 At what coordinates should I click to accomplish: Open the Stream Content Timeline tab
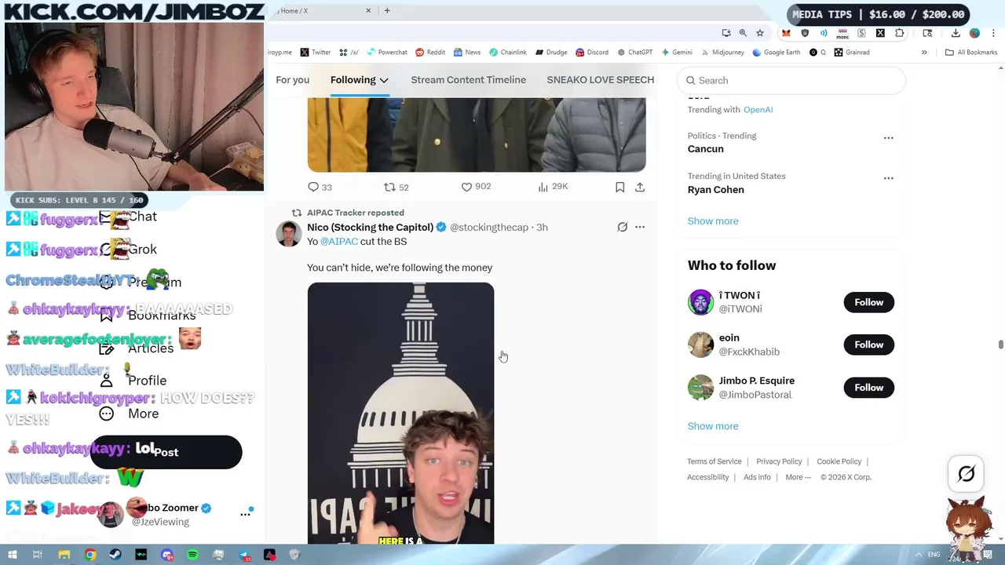click(468, 80)
